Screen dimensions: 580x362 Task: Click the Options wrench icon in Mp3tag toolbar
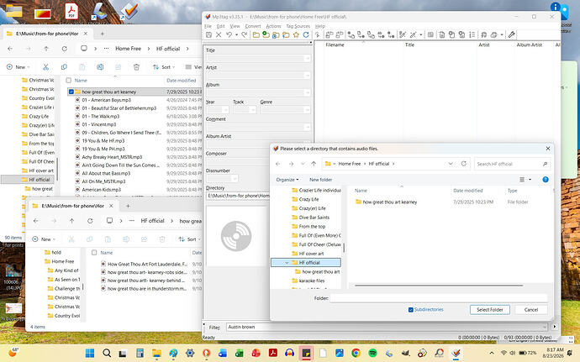point(512,34)
